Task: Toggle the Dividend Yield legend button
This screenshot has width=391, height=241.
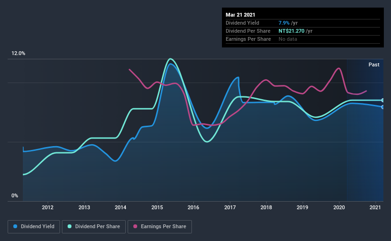Action: coord(34,227)
